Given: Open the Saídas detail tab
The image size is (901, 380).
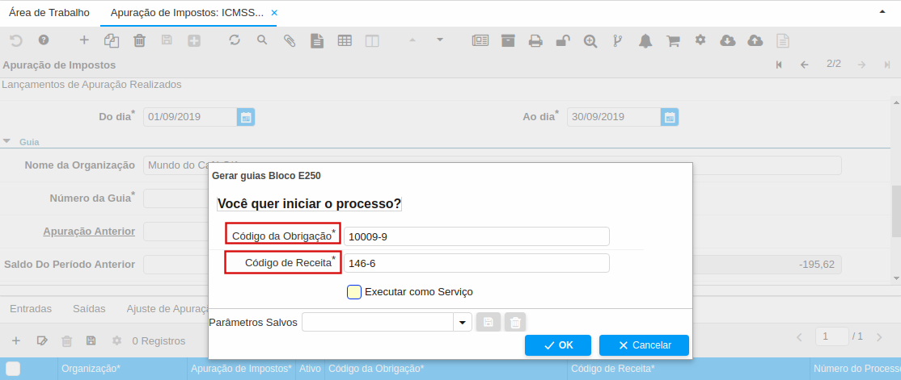Looking at the screenshot, I should point(89,309).
